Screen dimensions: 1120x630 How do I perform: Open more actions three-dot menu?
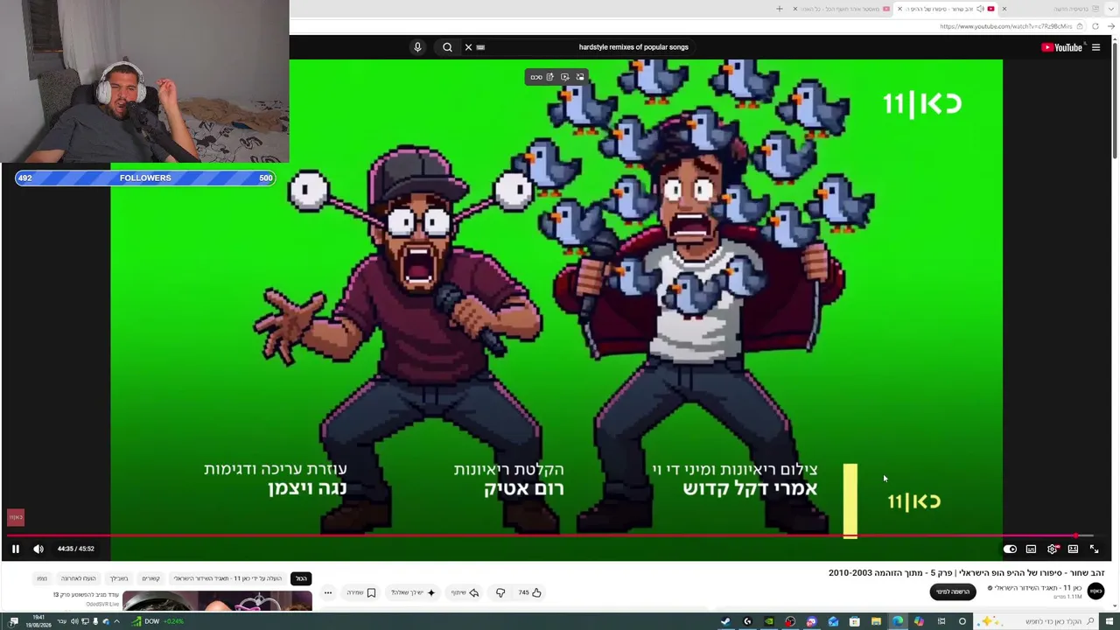(328, 592)
